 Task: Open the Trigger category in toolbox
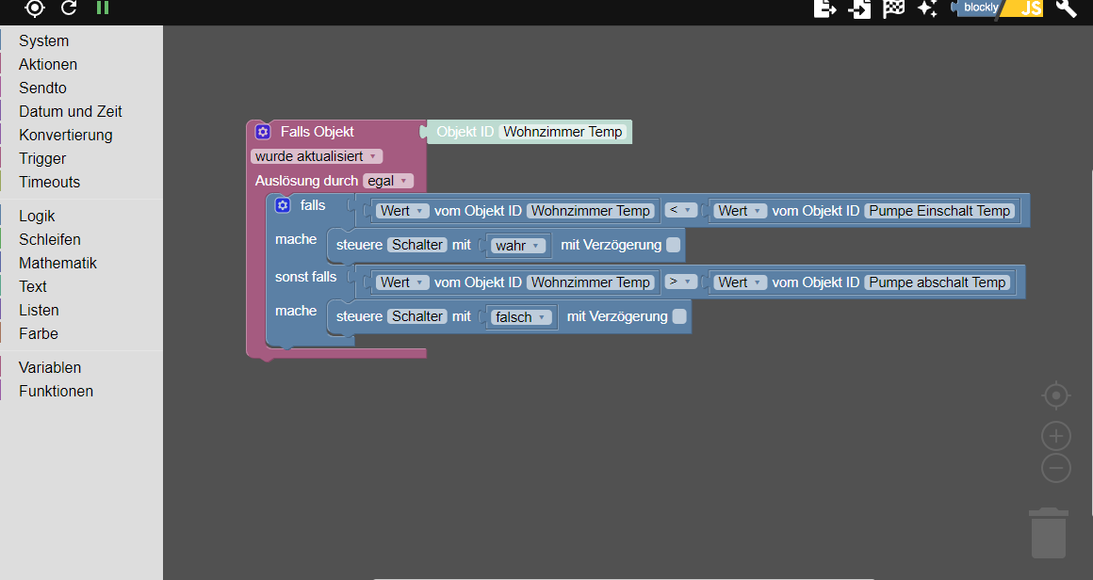pos(42,159)
